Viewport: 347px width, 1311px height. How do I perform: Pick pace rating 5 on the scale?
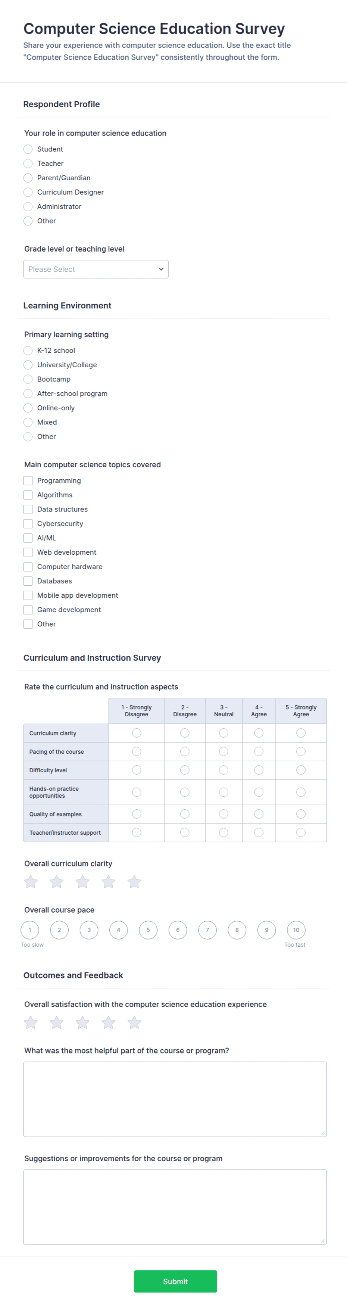(x=148, y=930)
